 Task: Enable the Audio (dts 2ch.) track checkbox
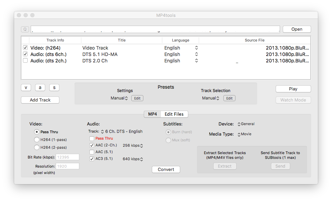(x=25, y=60)
